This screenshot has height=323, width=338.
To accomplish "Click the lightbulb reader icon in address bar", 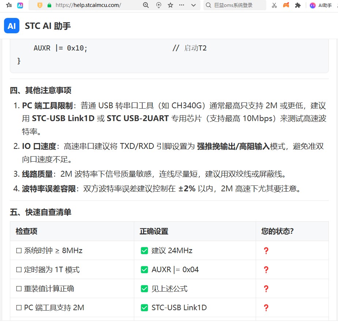I will [x=159, y=5].
